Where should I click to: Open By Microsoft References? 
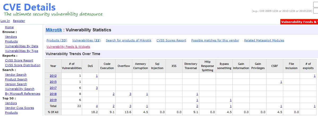pos(23,94)
